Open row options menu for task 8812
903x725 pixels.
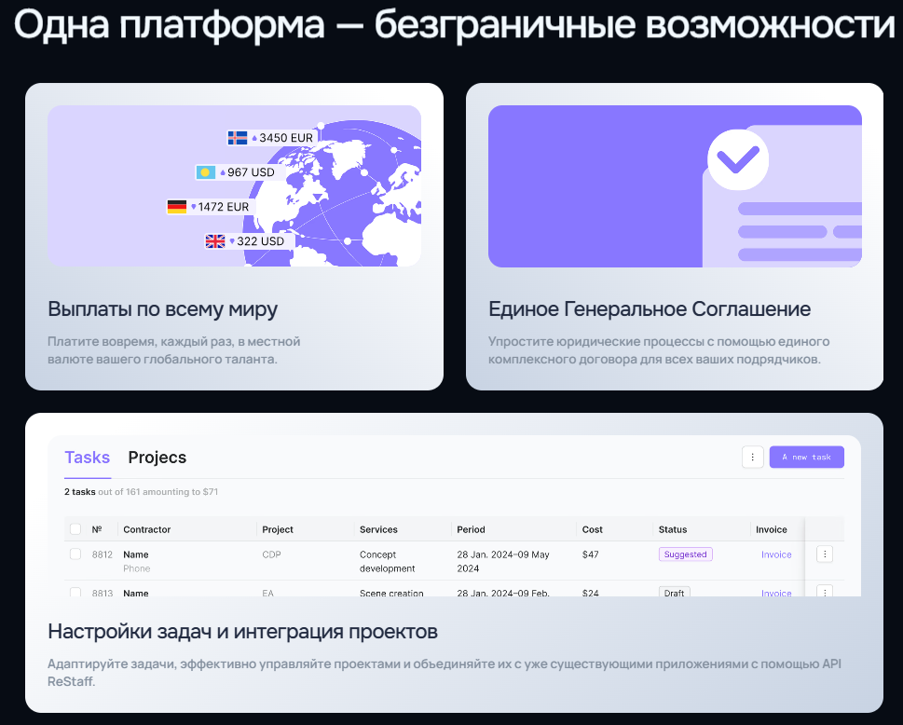pos(824,554)
